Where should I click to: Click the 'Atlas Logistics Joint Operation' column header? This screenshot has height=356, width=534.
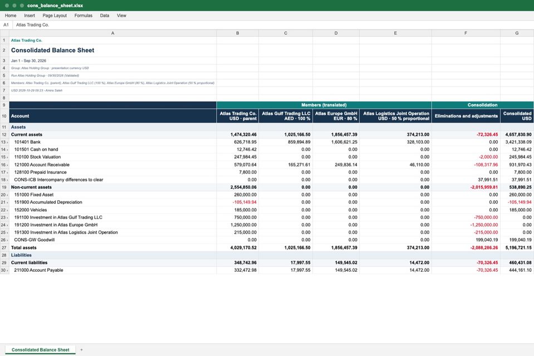click(x=395, y=116)
